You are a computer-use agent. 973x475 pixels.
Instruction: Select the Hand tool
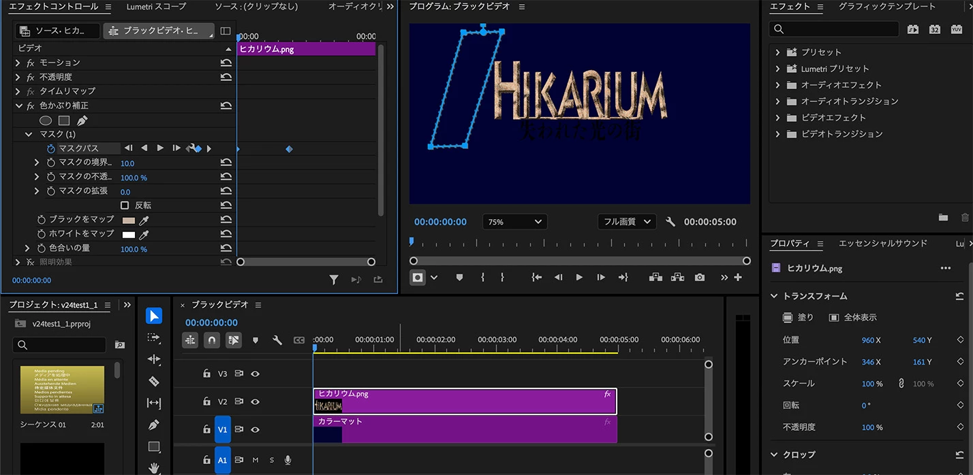tap(154, 468)
